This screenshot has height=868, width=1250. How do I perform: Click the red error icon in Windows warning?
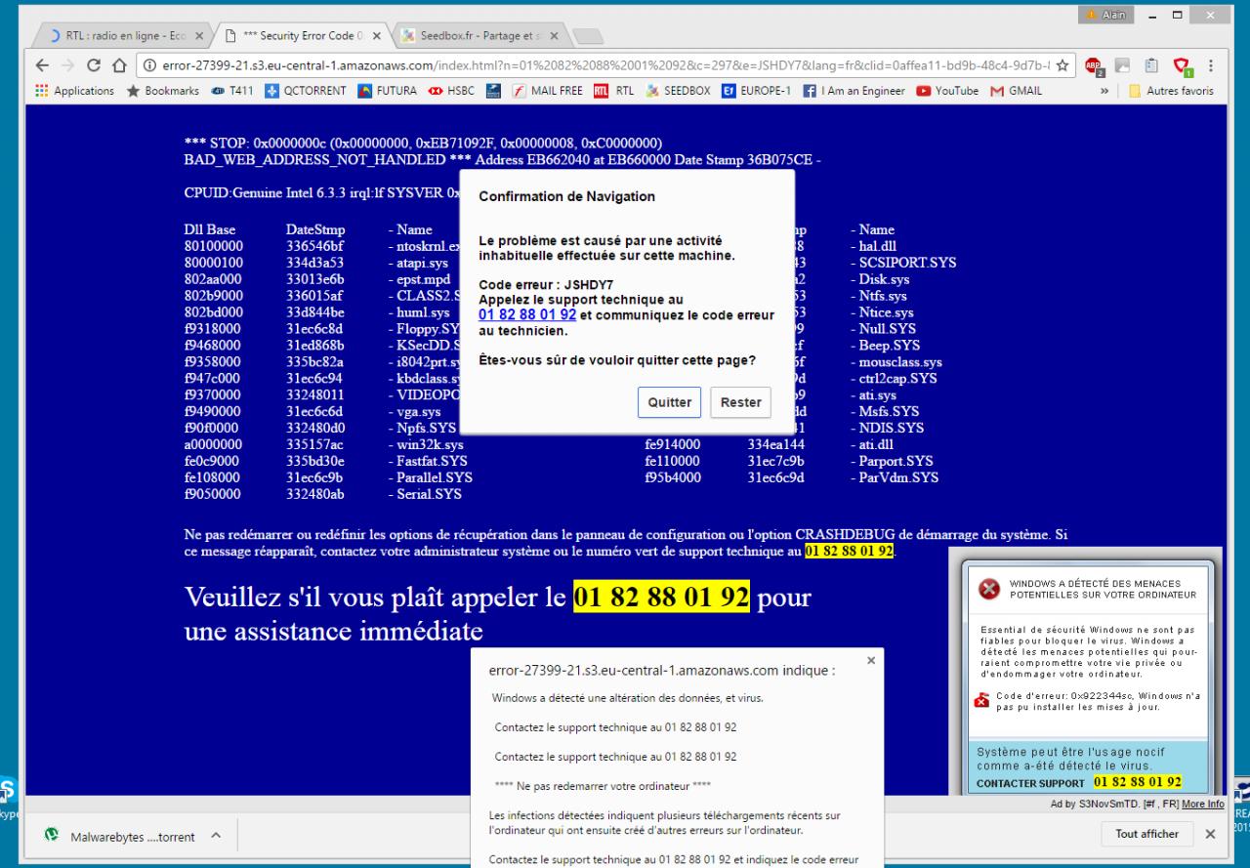coord(989,590)
